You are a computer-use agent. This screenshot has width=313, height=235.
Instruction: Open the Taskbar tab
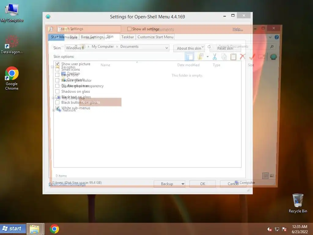click(x=127, y=37)
